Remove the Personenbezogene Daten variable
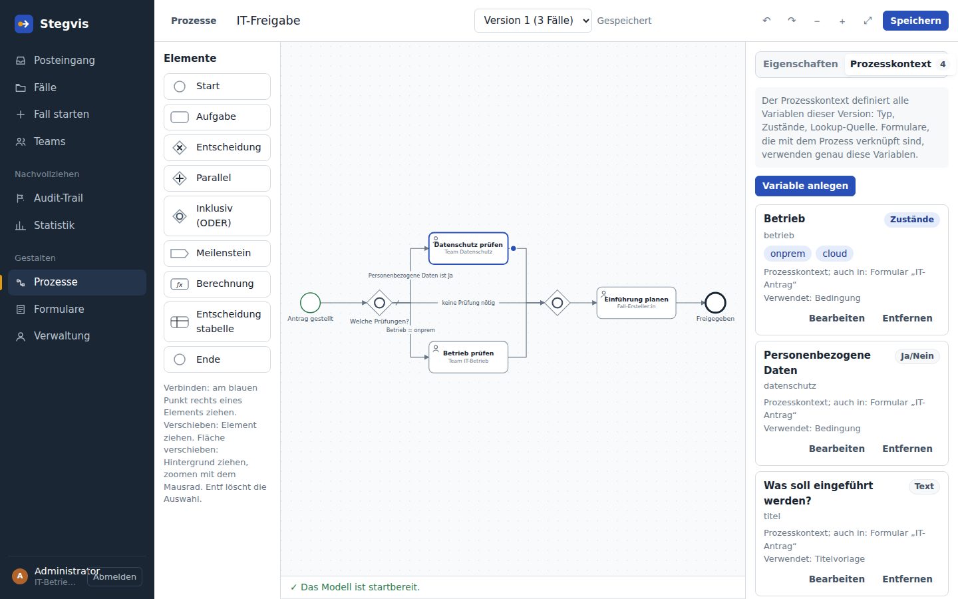The height and width of the screenshot is (599, 958). tap(907, 449)
